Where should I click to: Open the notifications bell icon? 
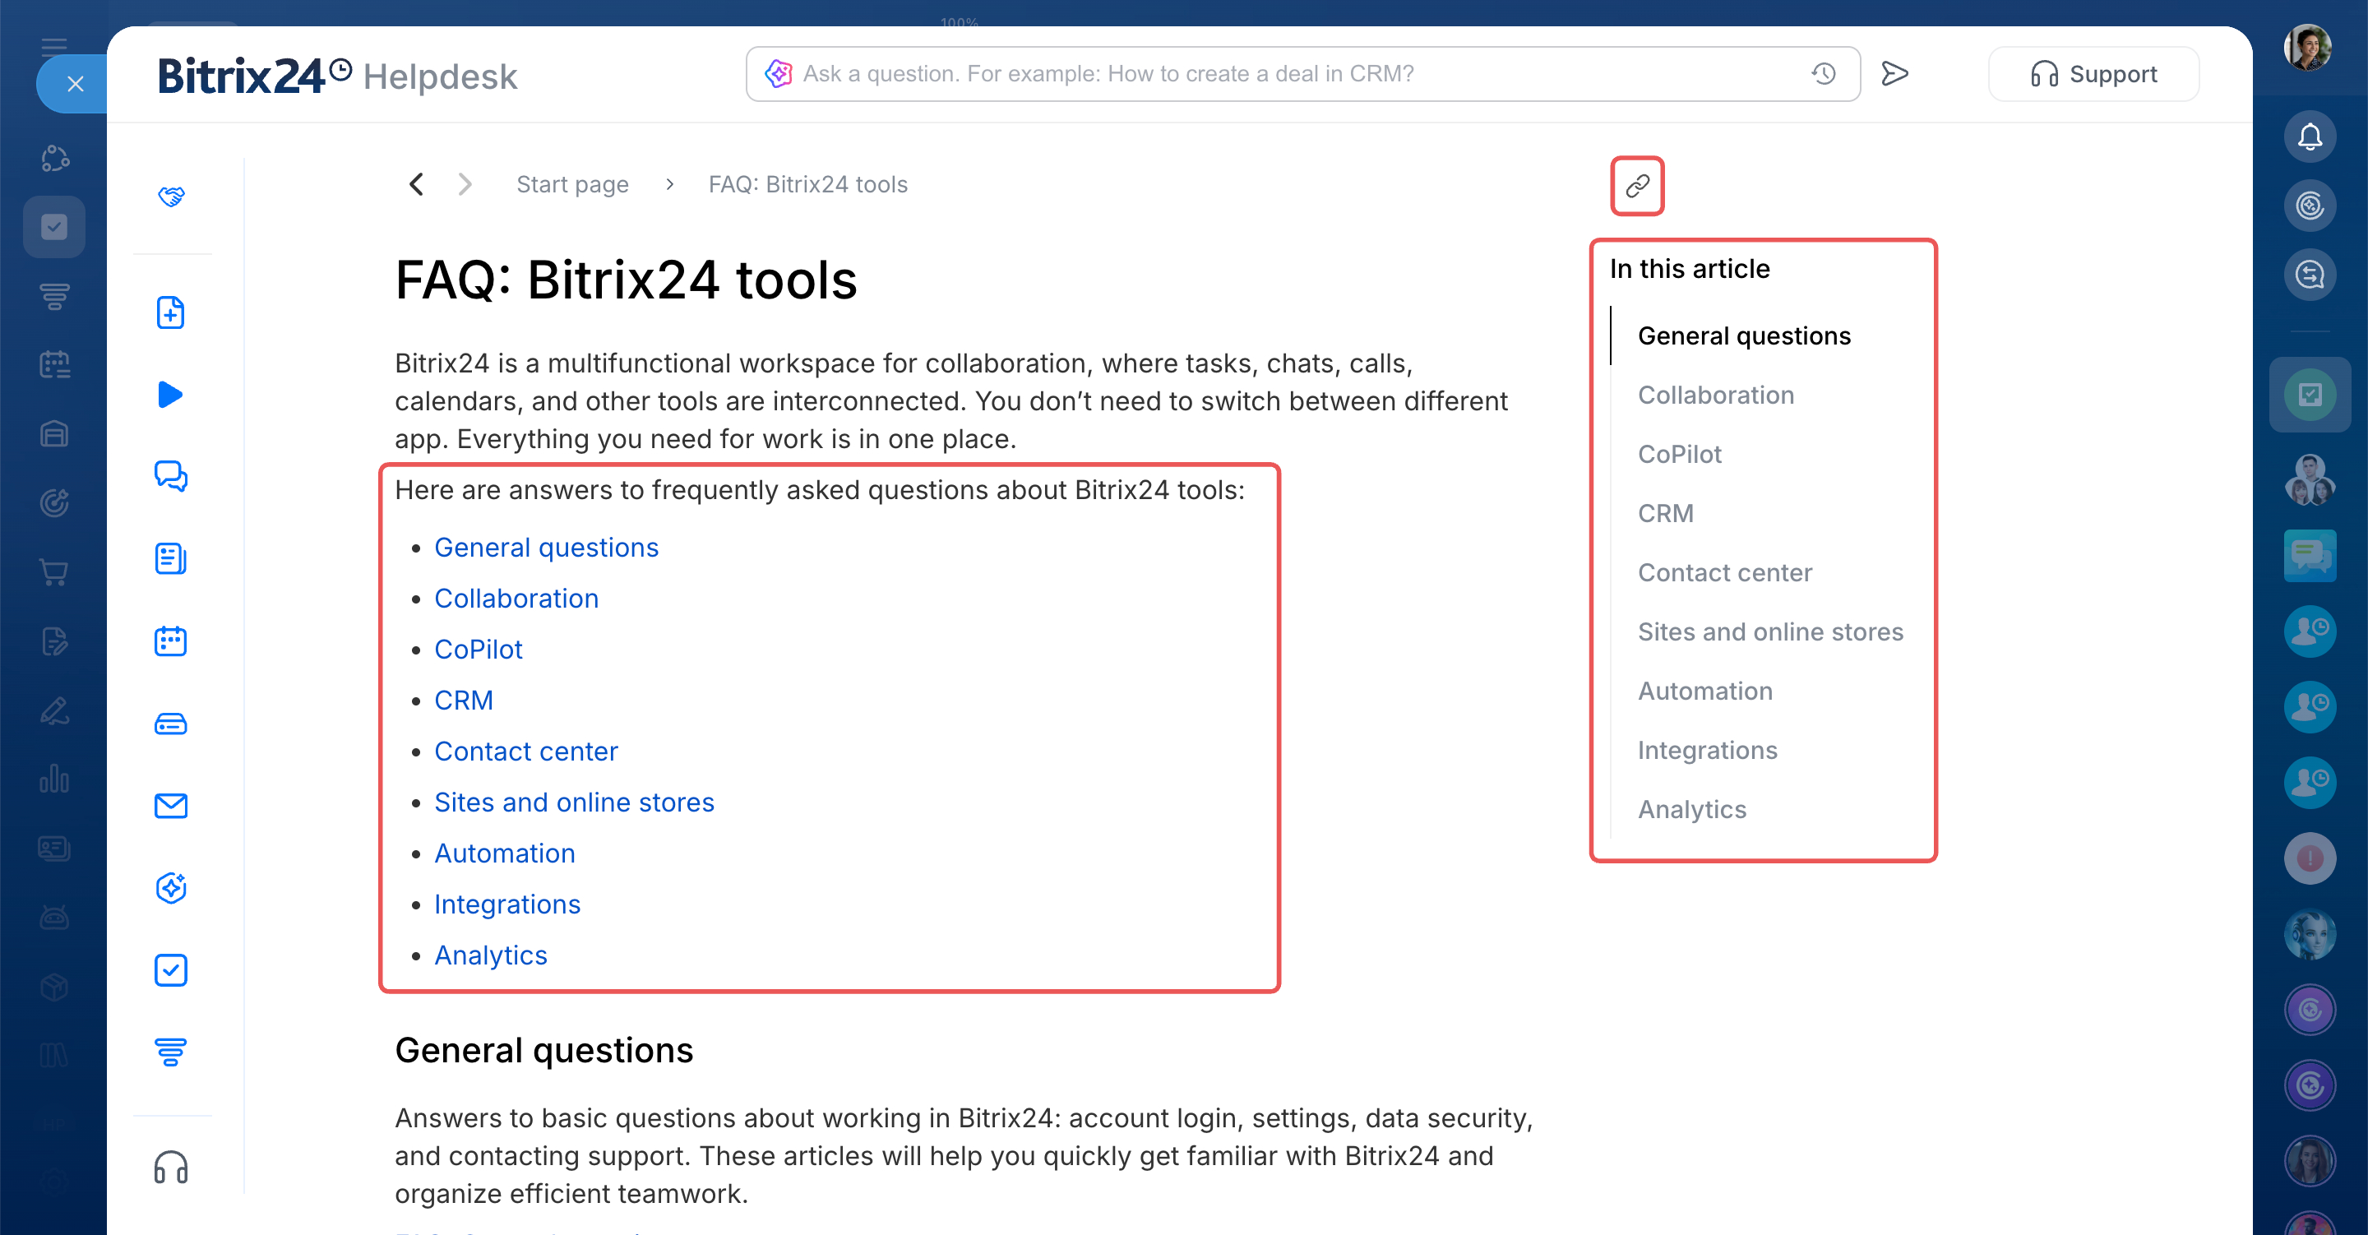pyautogui.click(x=2309, y=137)
